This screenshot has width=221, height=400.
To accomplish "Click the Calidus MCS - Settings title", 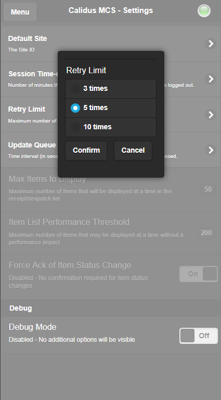I will pos(111,10).
